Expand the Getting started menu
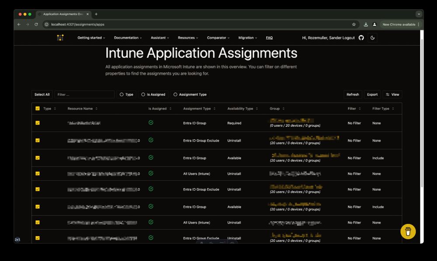Viewport: 437px width, 261px height. click(x=91, y=38)
